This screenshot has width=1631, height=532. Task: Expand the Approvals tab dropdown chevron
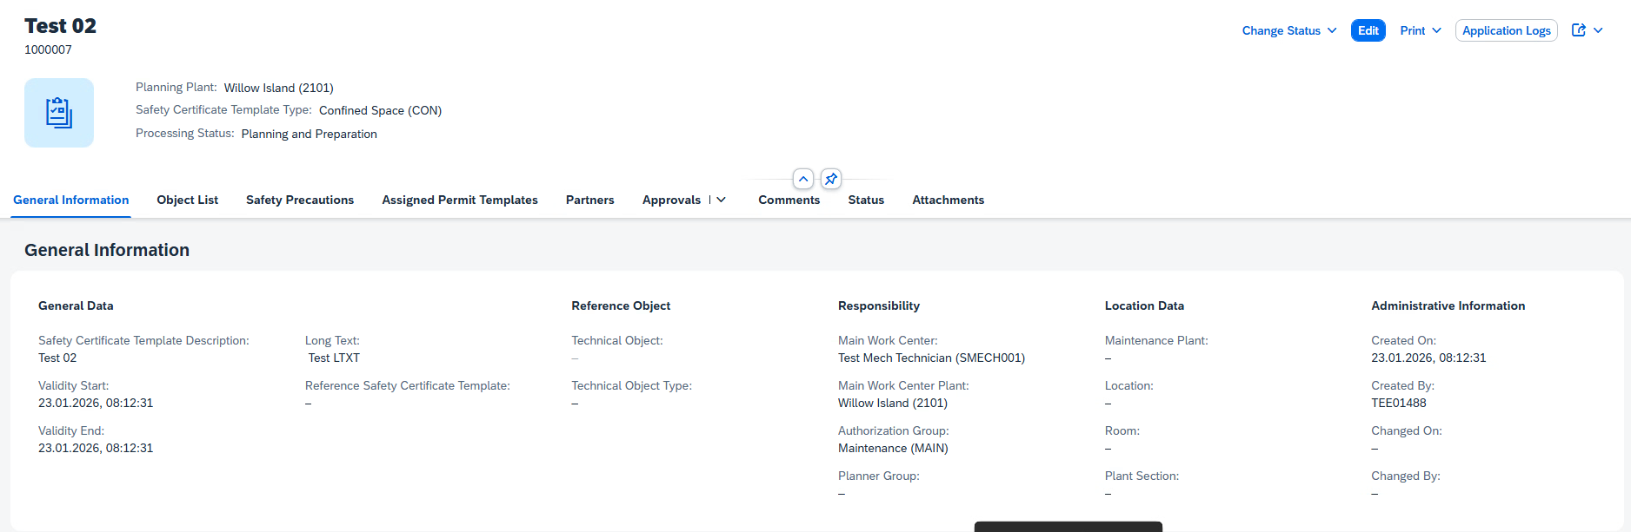[721, 200]
